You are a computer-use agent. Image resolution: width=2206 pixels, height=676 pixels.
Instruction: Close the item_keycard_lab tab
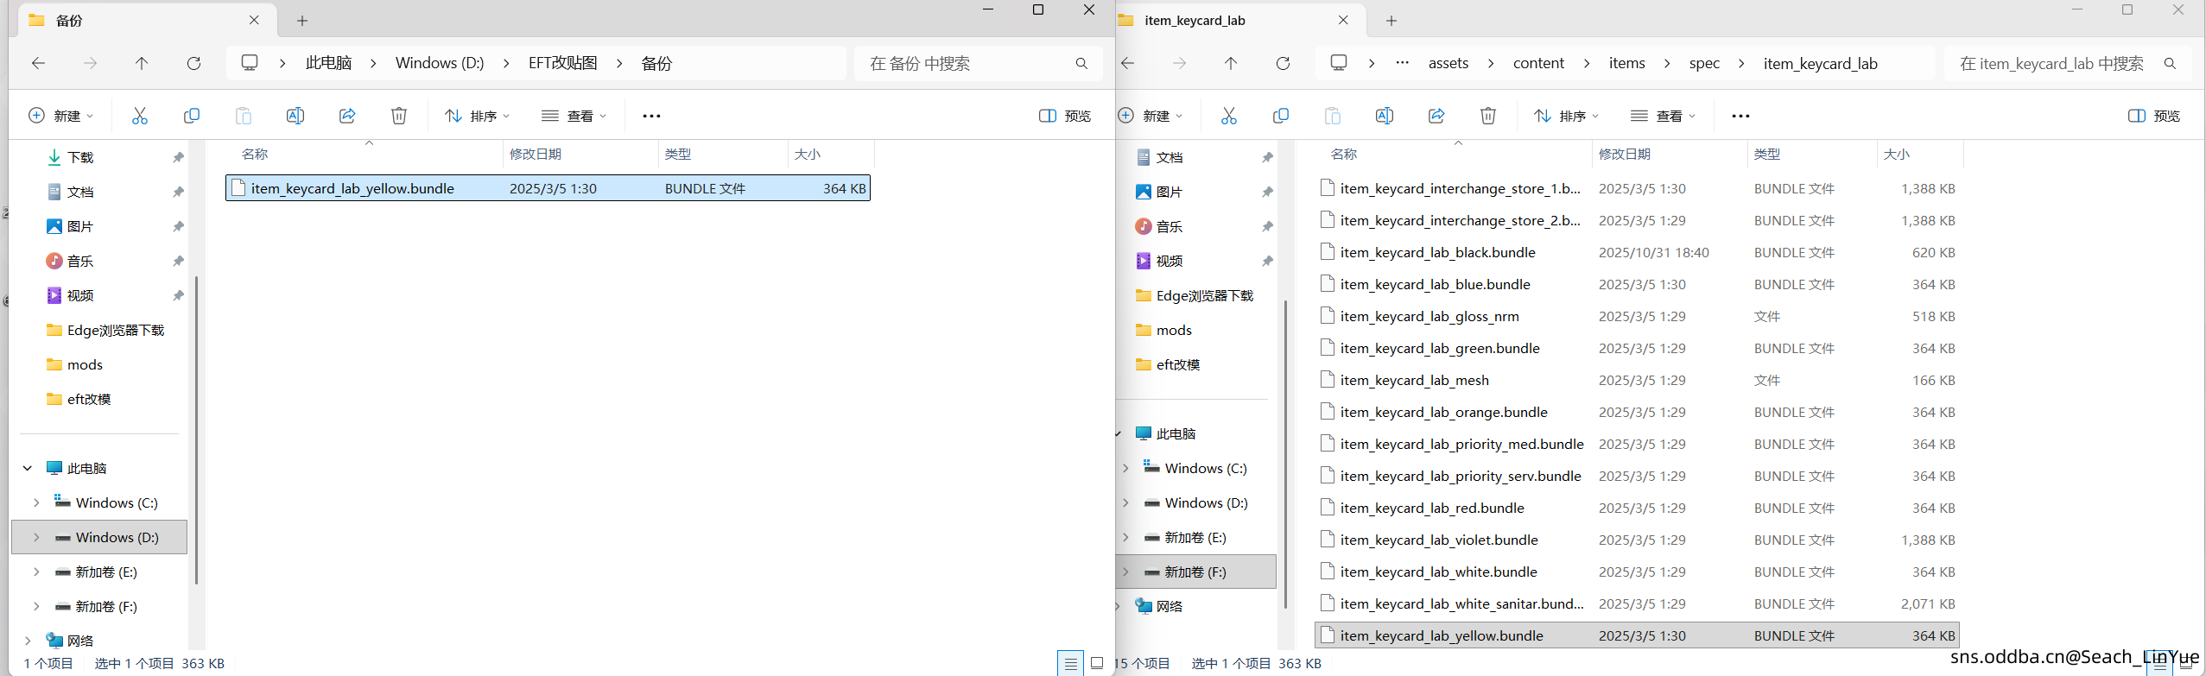click(x=1343, y=20)
